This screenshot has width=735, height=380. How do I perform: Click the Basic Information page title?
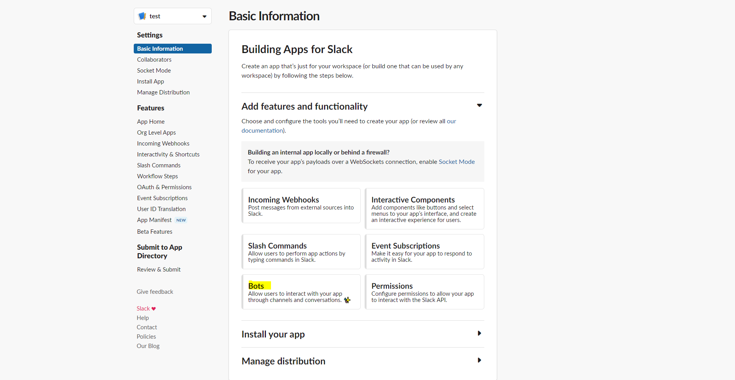pyautogui.click(x=274, y=16)
